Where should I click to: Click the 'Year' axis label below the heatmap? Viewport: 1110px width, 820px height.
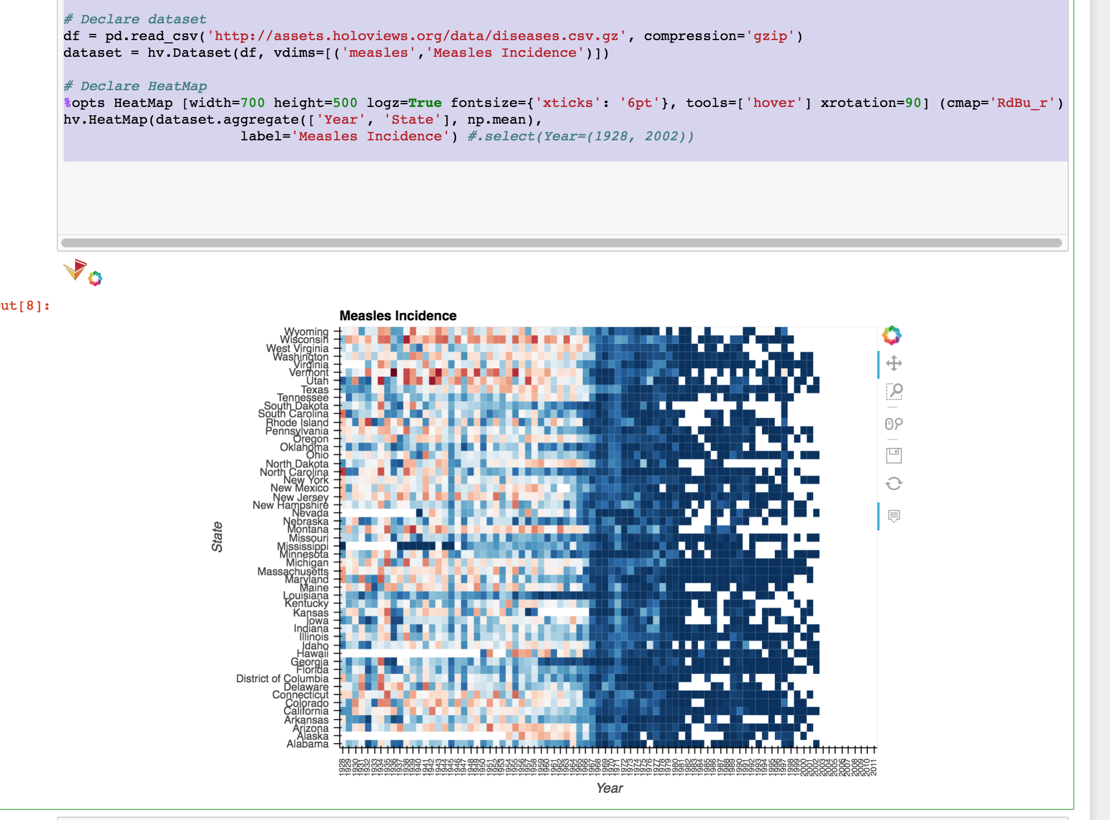tap(609, 788)
